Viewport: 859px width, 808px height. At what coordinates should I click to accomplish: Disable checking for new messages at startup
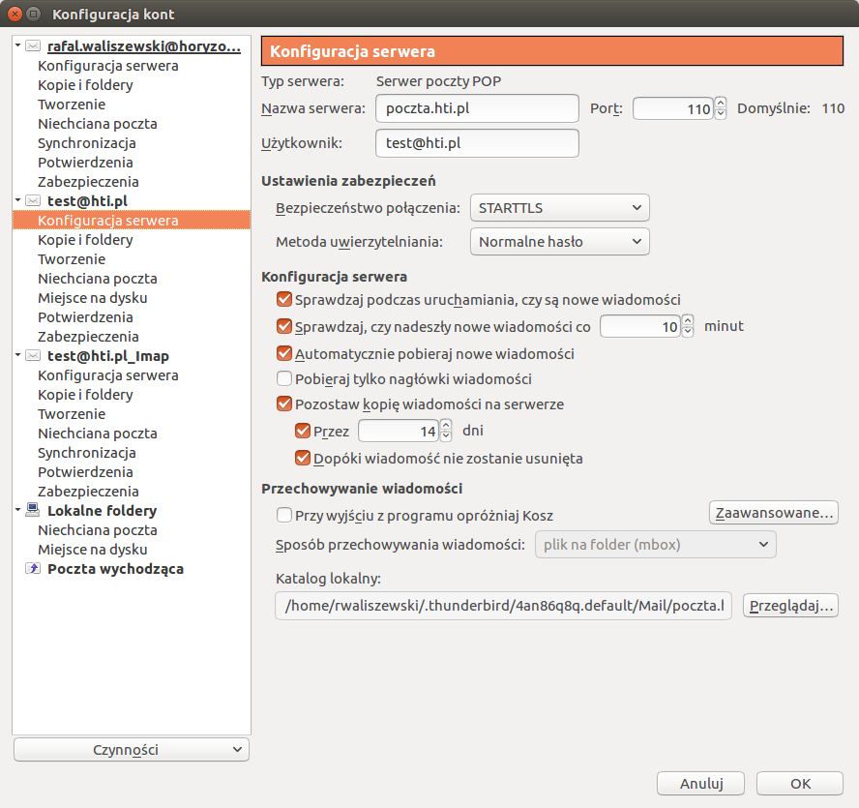(x=284, y=300)
